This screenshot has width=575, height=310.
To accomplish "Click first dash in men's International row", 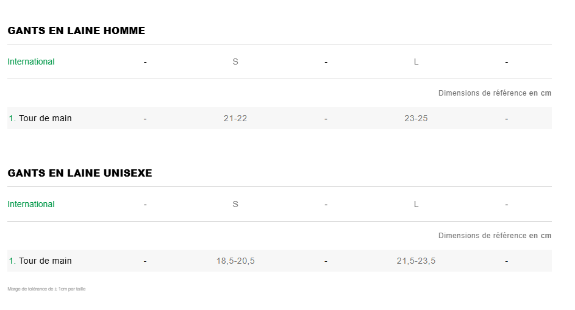I will 145,62.
